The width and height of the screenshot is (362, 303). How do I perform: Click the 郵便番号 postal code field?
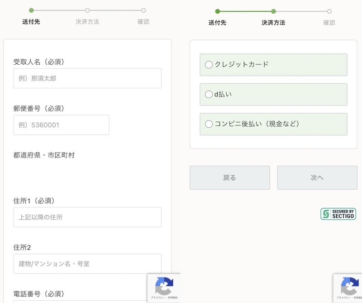[x=61, y=125]
